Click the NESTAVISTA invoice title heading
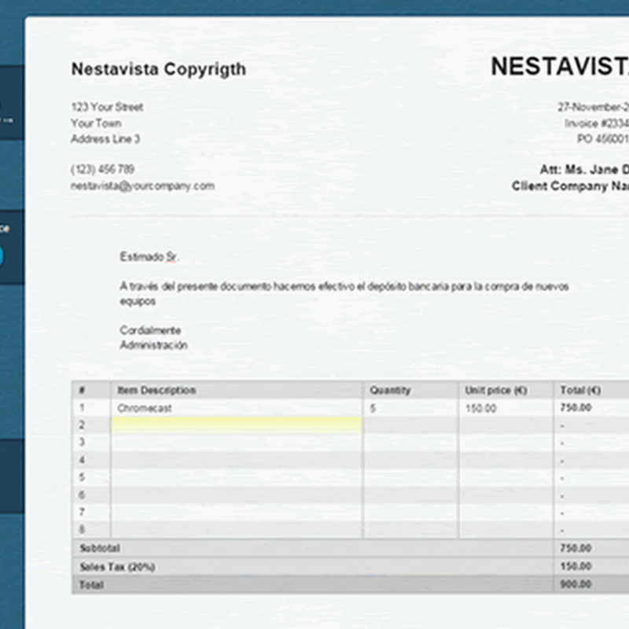629x629 pixels. tap(559, 67)
